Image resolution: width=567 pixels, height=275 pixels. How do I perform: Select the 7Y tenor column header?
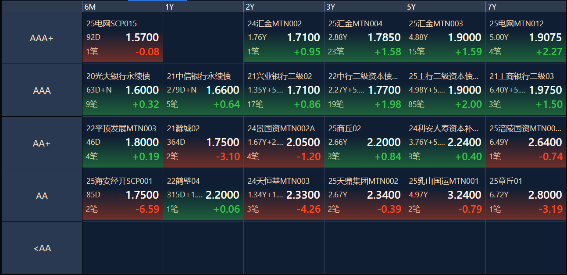tap(526, 7)
